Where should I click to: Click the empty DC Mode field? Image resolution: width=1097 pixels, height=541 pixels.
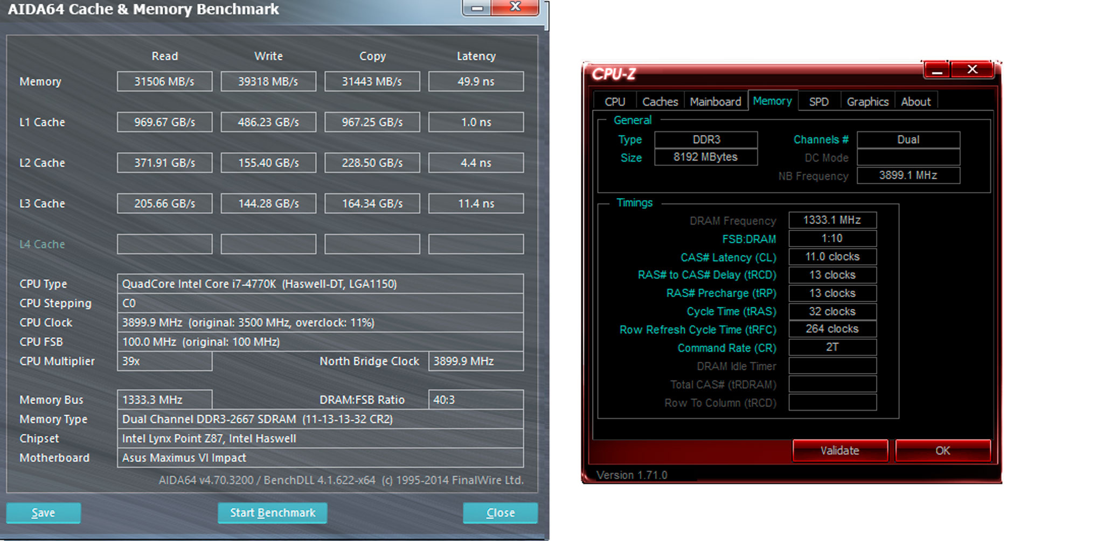point(908,157)
